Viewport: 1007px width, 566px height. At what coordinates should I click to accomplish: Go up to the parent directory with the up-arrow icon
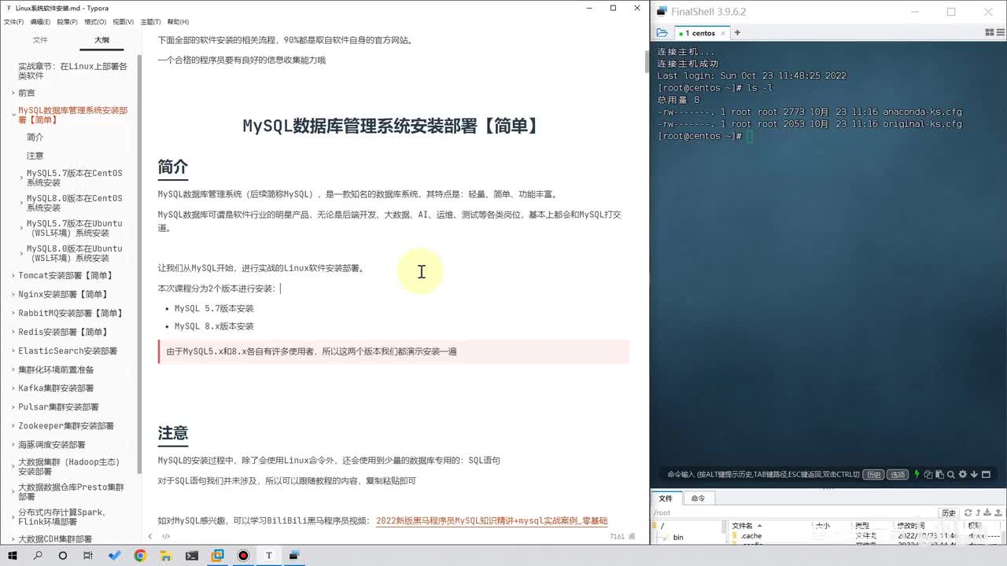(978, 513)
